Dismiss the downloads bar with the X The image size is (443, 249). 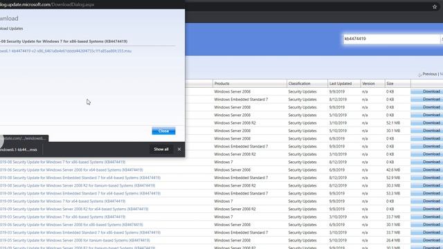coord(179,149)
